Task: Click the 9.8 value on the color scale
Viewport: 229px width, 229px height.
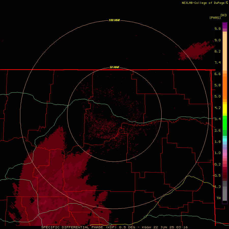Action: click(x=218, y=28)
